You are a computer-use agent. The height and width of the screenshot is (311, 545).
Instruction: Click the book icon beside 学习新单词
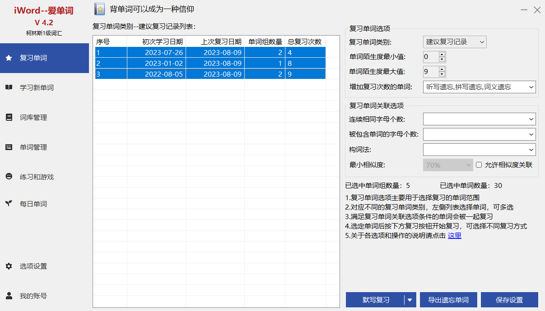click(x=9, y=88)
